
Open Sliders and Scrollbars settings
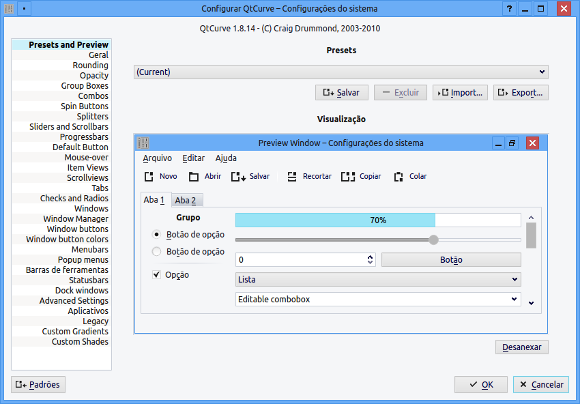tap(61, 126)
